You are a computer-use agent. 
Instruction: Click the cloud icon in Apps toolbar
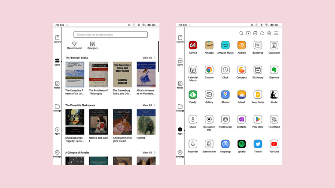point(262,33)
